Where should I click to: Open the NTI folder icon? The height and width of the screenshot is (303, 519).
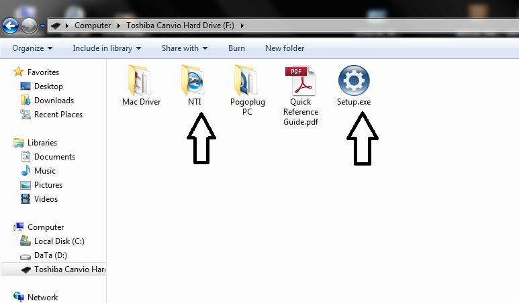point(193,80)
